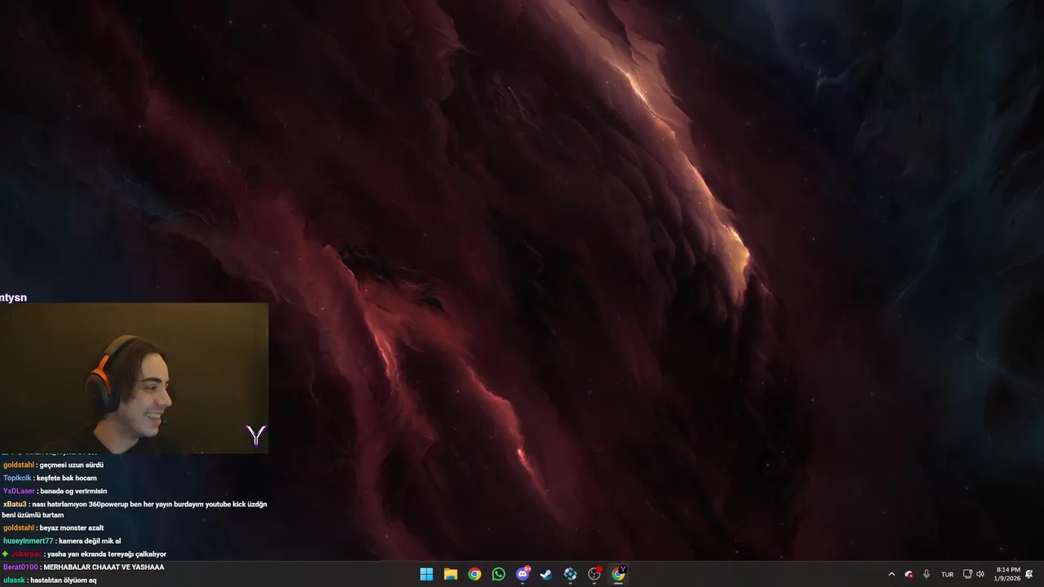
Task: Change the TUR input language
Action: (947, 574)
